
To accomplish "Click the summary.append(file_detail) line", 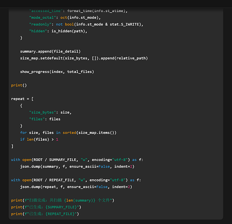I will click(x=50, y=52).
